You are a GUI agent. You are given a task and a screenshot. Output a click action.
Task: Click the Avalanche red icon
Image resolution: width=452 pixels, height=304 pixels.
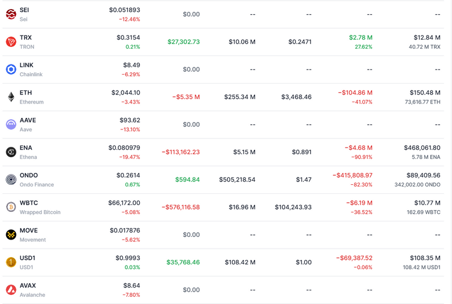tap(11, 290)
